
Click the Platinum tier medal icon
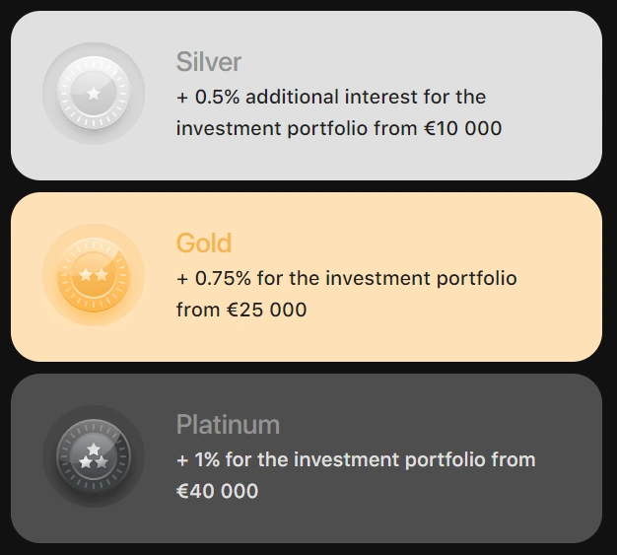pos(94,456)
